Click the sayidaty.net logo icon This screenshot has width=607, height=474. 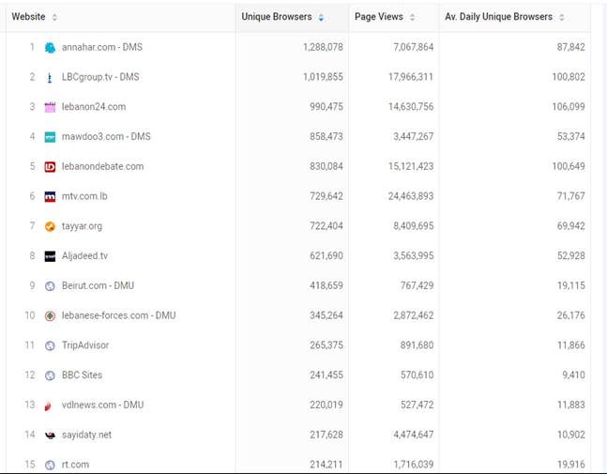coord(50,435)
